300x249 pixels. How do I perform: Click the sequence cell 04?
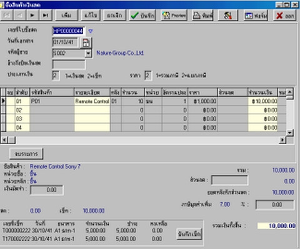(x=22, y=127)
